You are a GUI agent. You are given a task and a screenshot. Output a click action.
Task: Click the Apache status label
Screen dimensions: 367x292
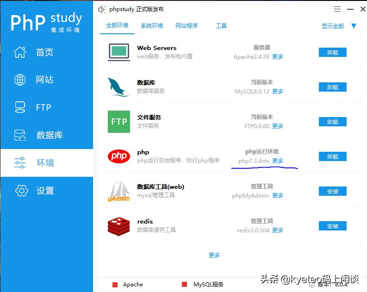[x=133, y=285]
